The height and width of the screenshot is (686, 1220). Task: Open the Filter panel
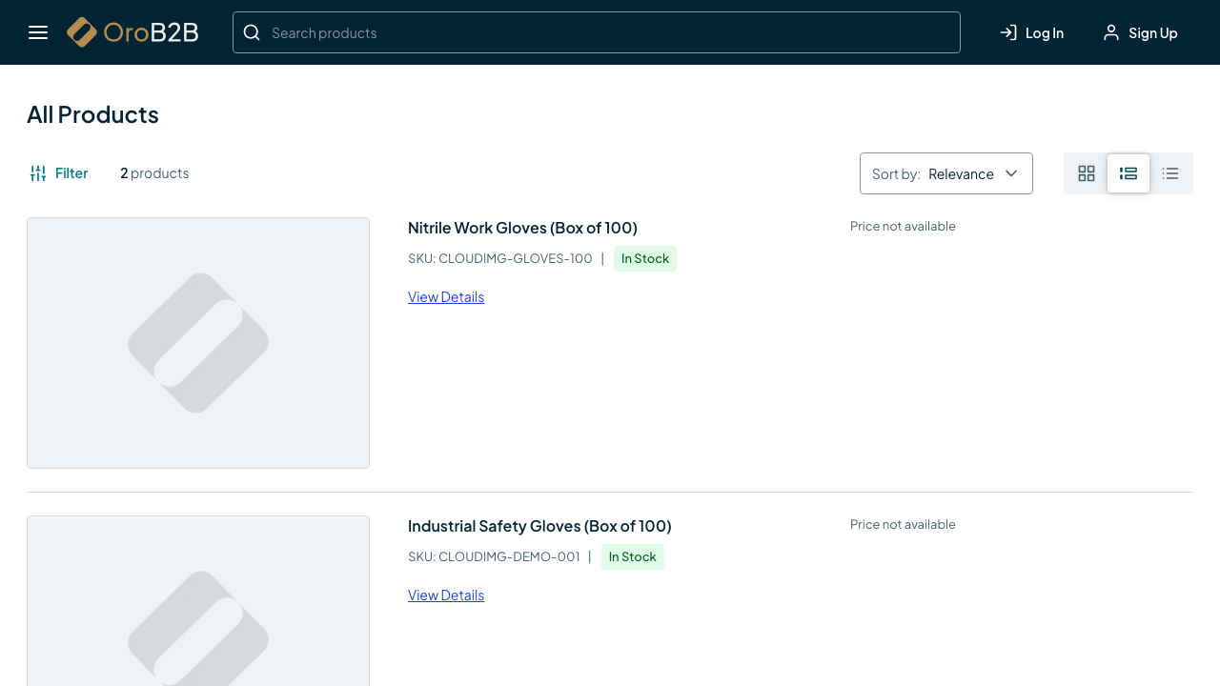point(59,173)
